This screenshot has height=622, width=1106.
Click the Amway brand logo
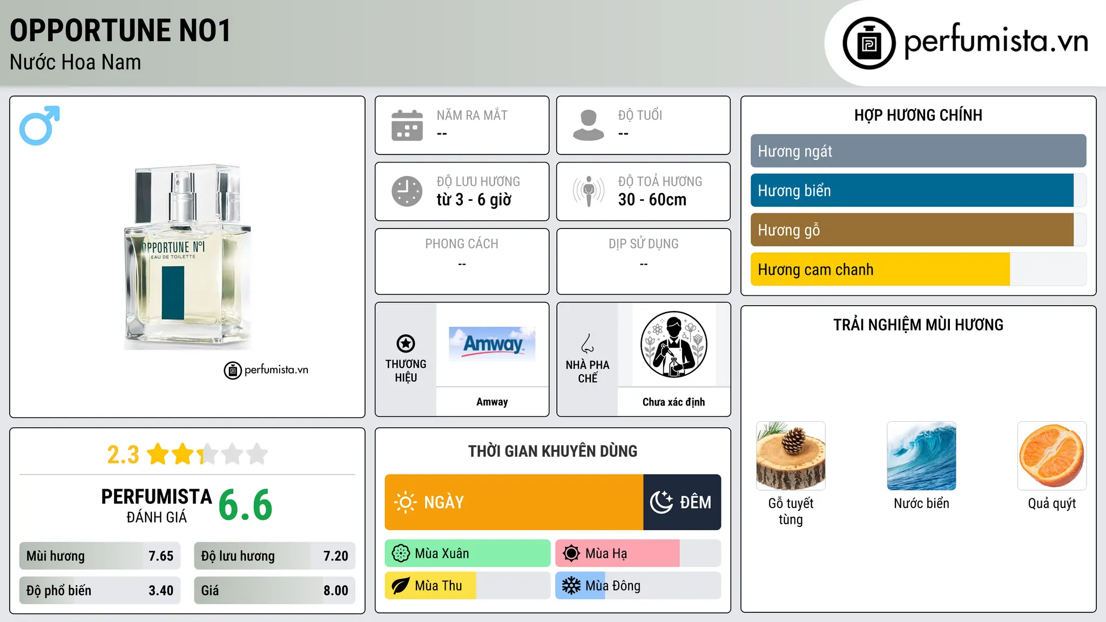coord(492,343)
